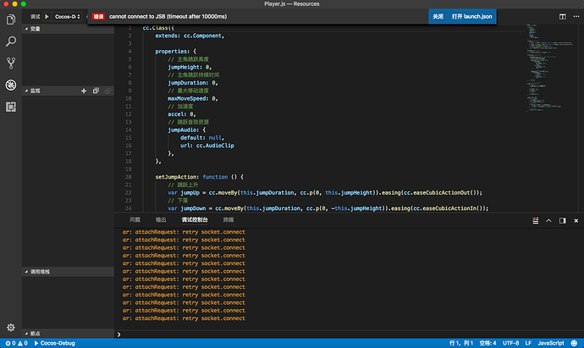Switch to the 问题 (Problems) tab

pyautogui.click(x=135, y=219)
